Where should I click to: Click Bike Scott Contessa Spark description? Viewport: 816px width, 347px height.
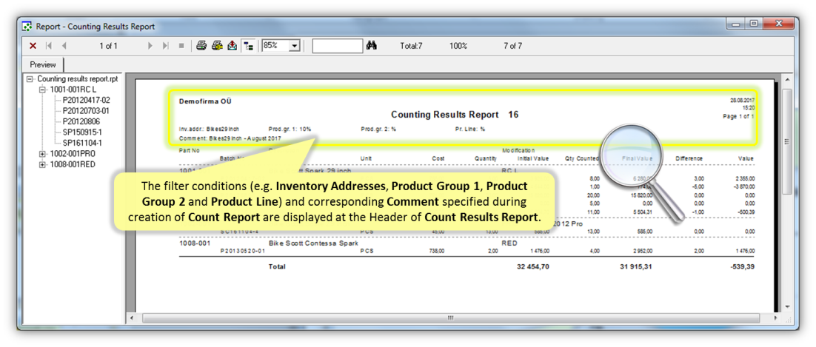tap(313, 243)
